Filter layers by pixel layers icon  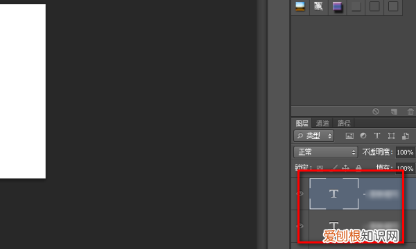(x=349, y=136)
